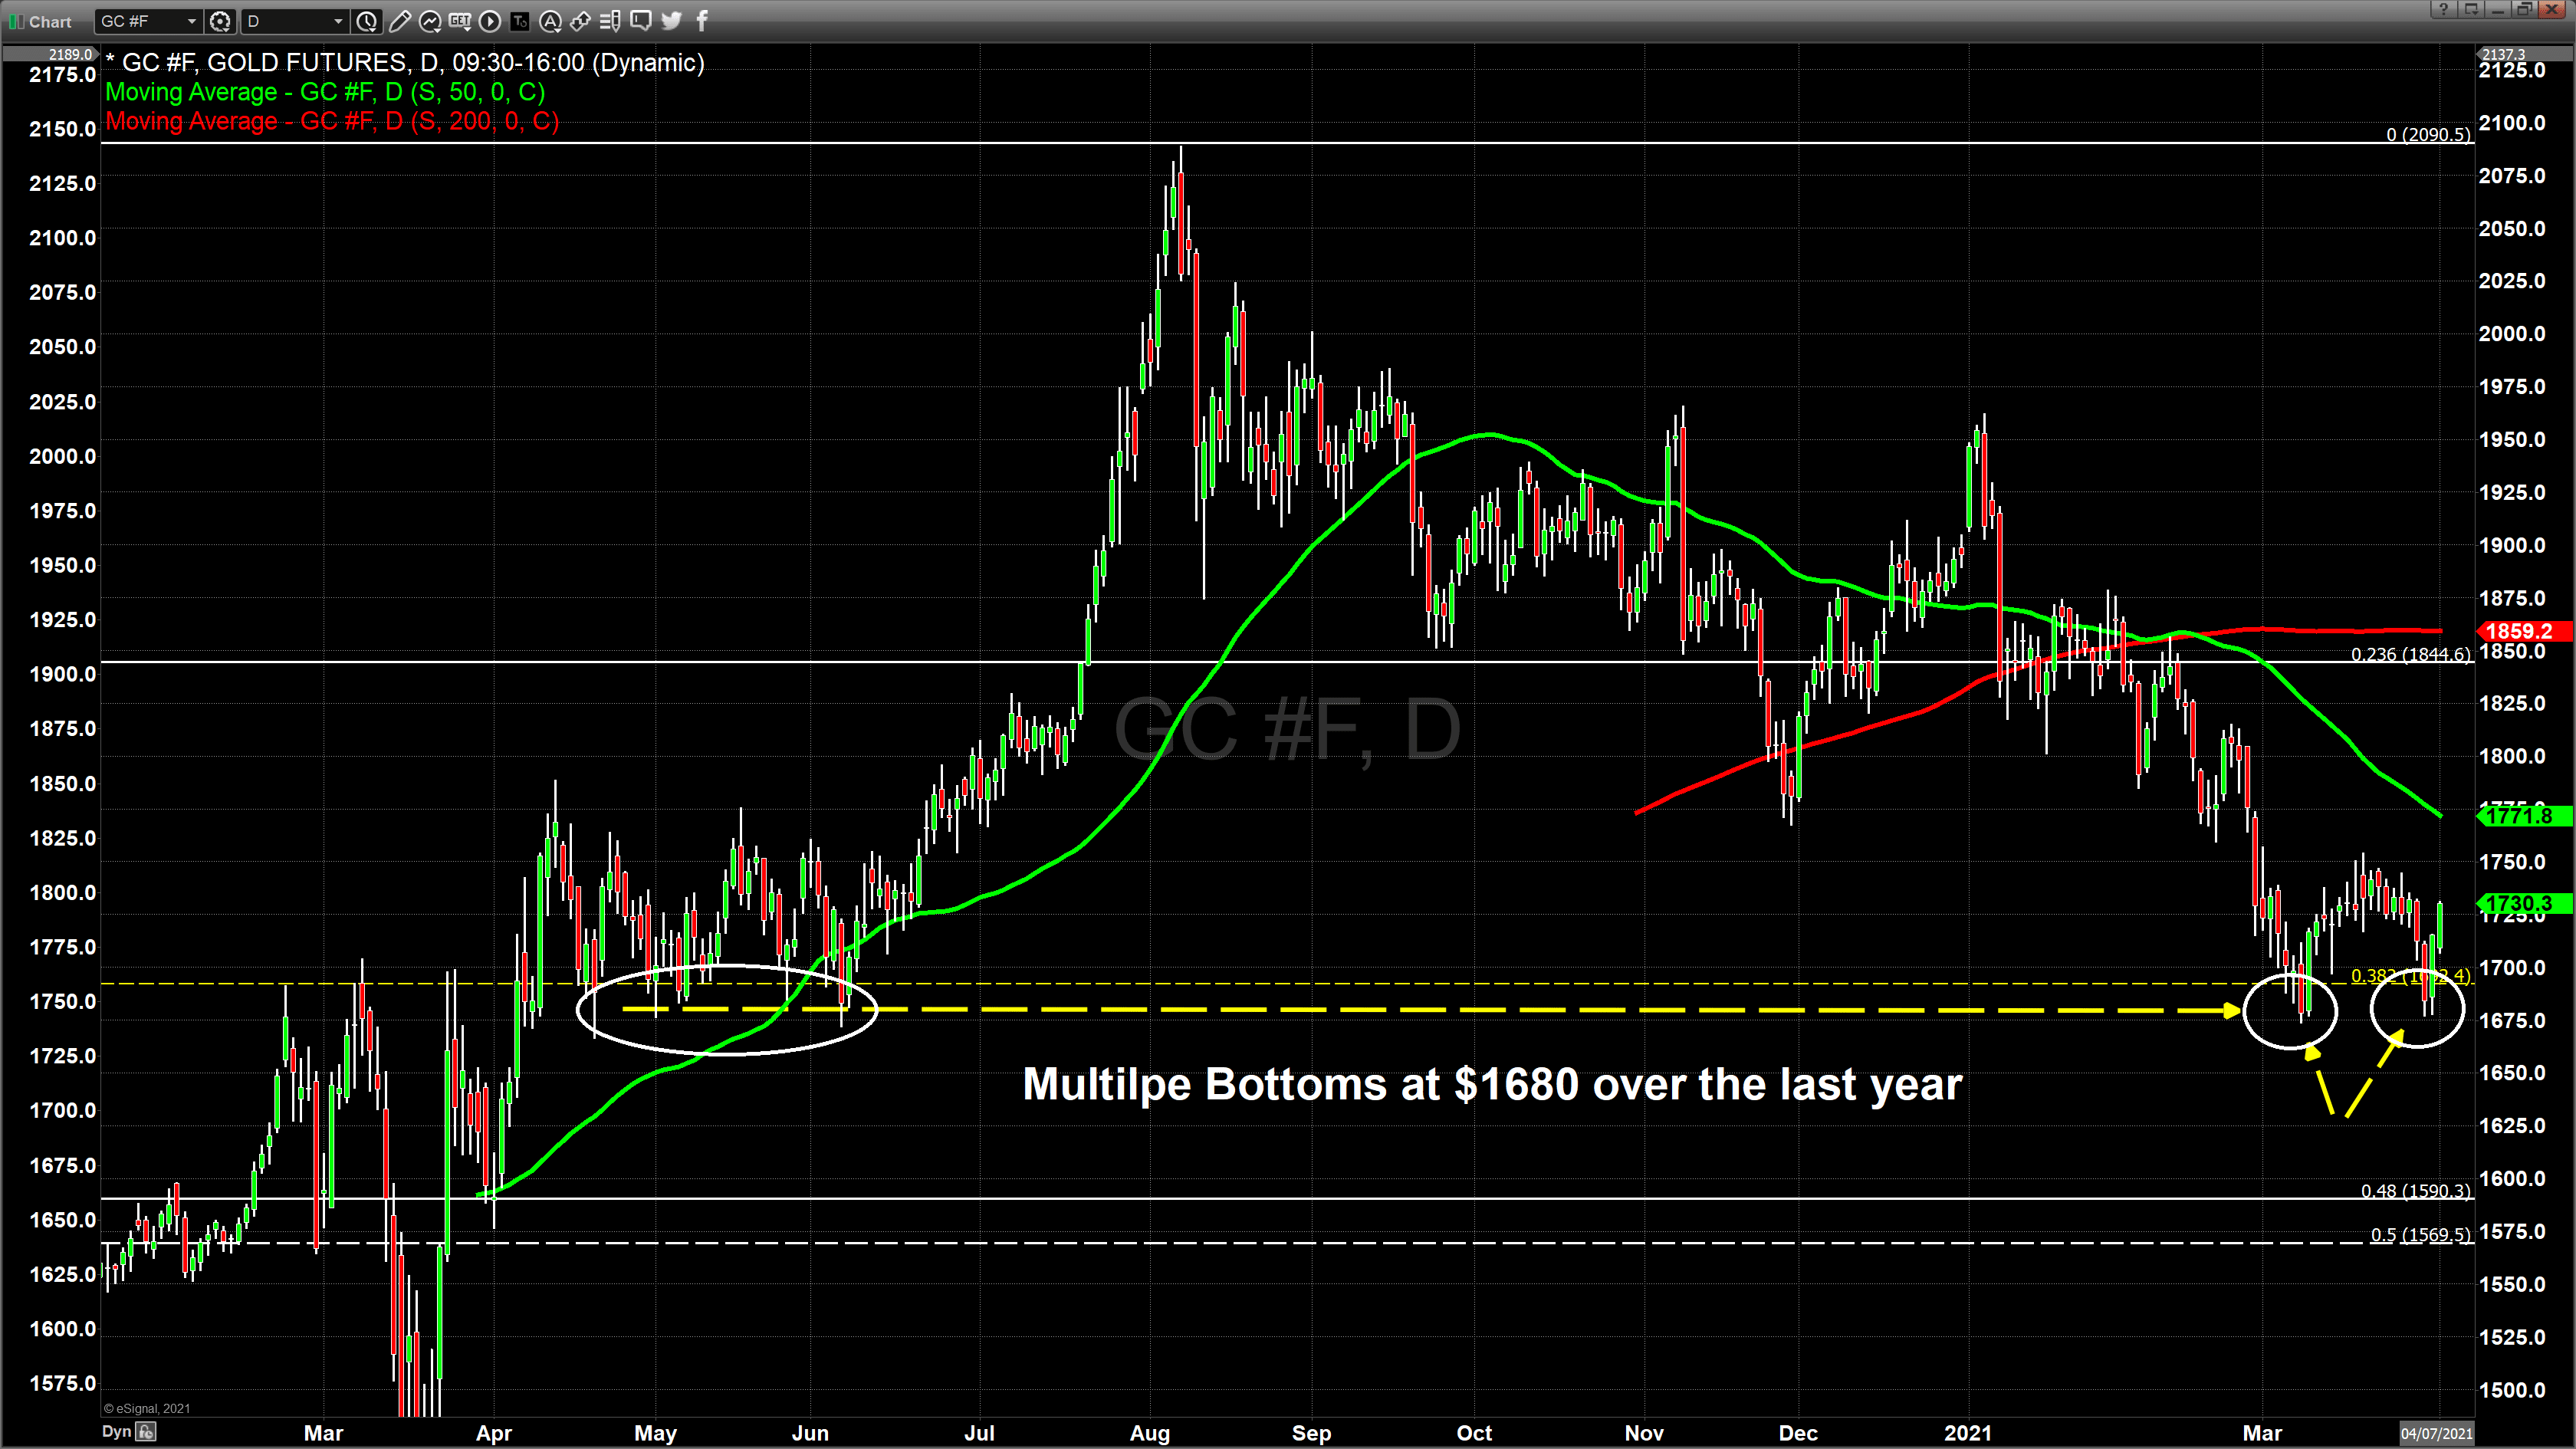Open the edit list with pencil icon
2576x1449 pixels.
click(610, 21)
